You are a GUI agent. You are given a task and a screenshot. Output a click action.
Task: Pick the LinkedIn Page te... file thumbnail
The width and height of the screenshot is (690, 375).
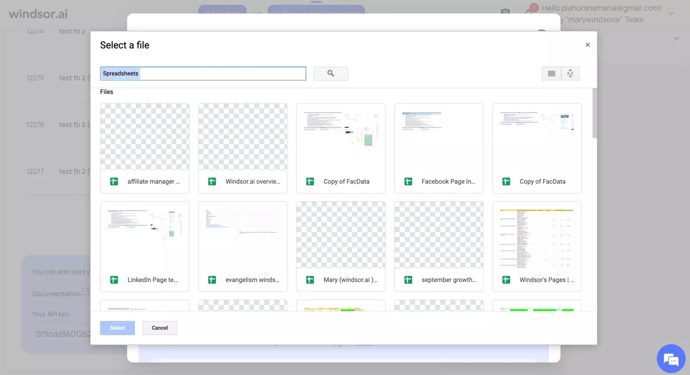pyautogui.click(x=145, y=246)
